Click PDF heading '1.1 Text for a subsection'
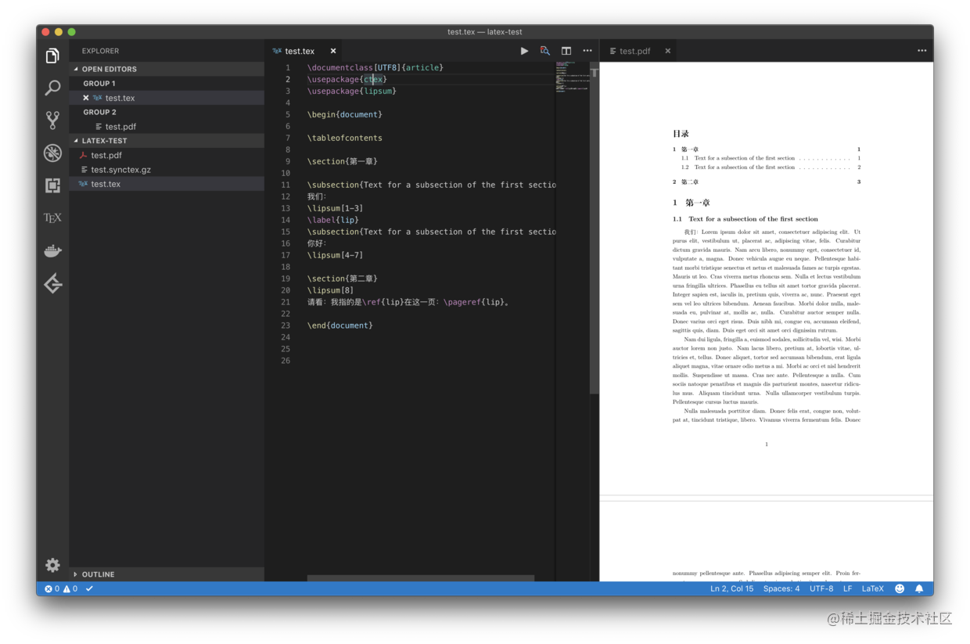This screenshot has height=644, width=970. [745, 219]
